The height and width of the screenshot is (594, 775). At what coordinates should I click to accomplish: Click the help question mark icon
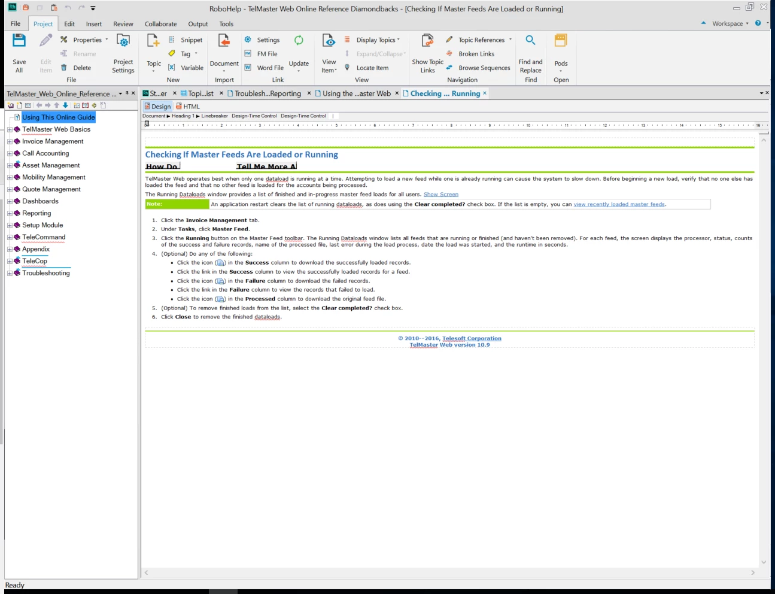[758, 23]
